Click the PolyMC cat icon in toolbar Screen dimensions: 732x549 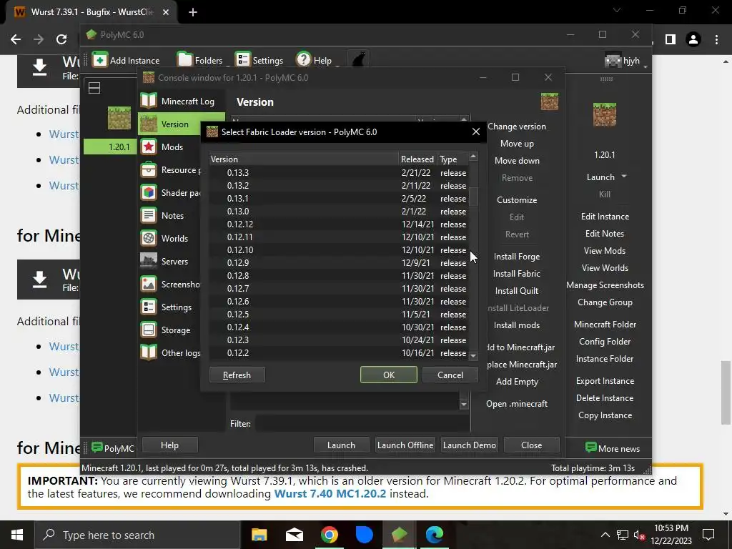pos(359,60)
